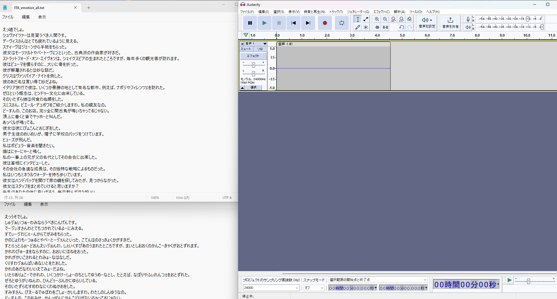Open the 解析(A) menu

[x=399, y=12]
